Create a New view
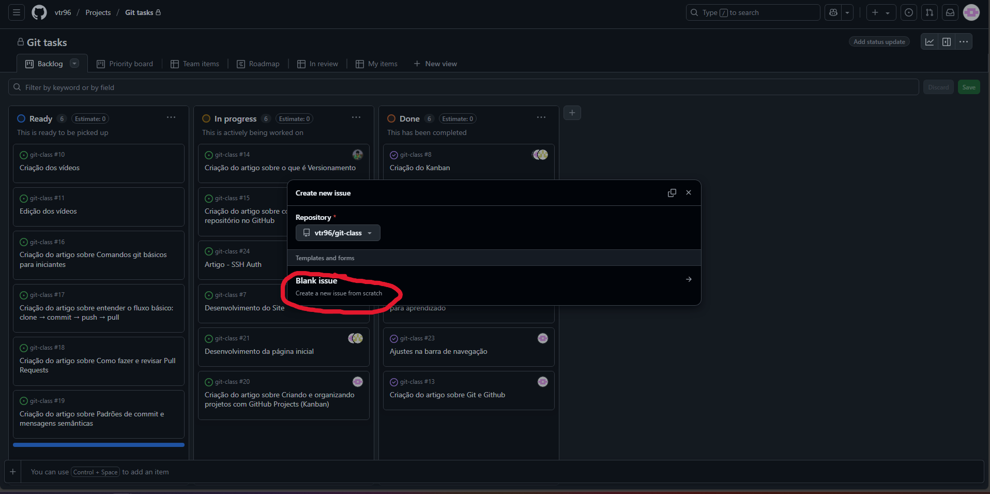990x494 pixels. pyautogui.click(x=435, y=64)
